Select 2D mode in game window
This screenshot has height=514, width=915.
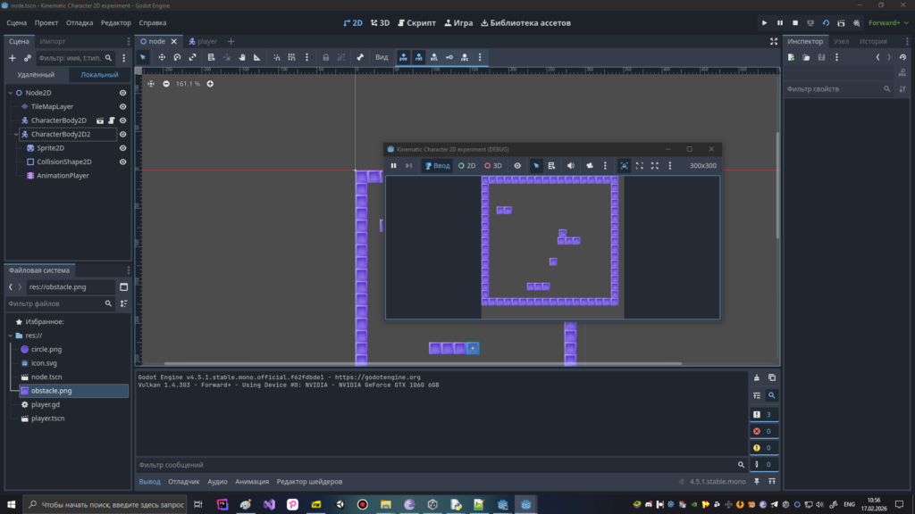pos(466,165)
